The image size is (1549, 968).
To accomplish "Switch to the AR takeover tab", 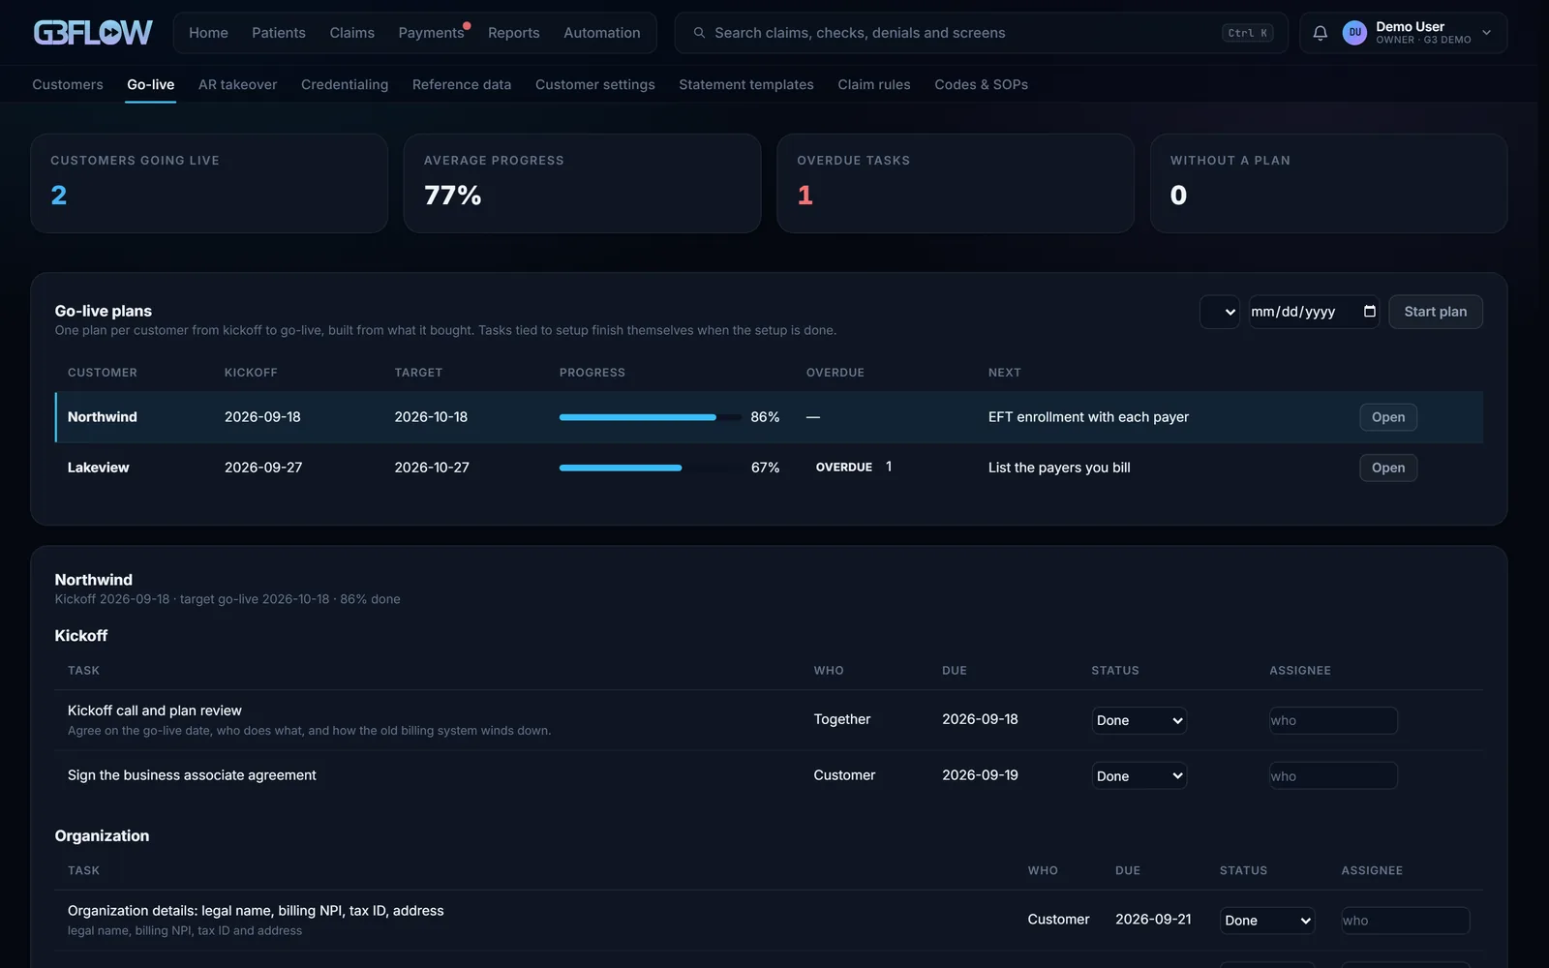I will pyautogui.click(x=237, y=84).
